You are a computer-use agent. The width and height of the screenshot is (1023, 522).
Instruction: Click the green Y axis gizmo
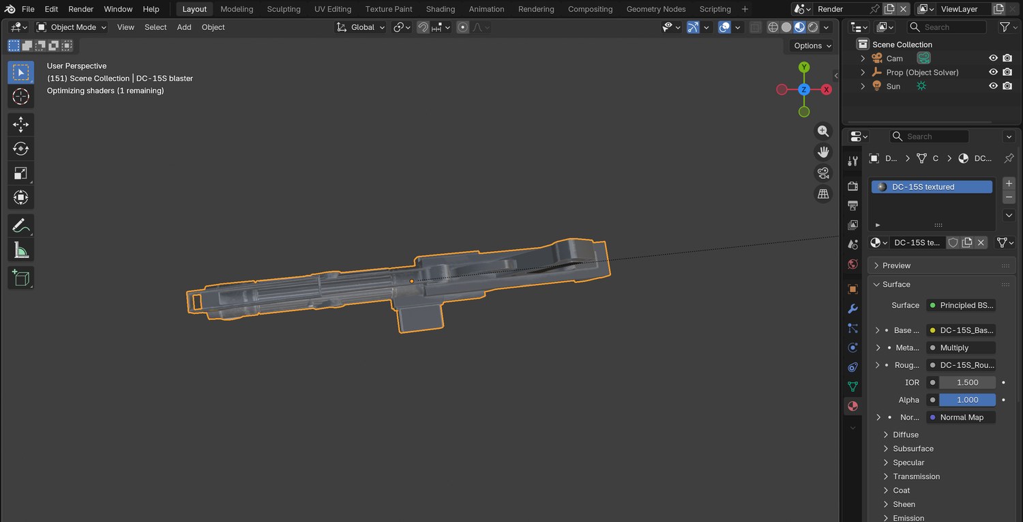[804, 67]
